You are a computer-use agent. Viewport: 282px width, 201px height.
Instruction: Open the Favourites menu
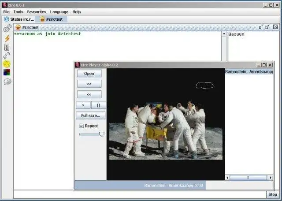[37, 12]
